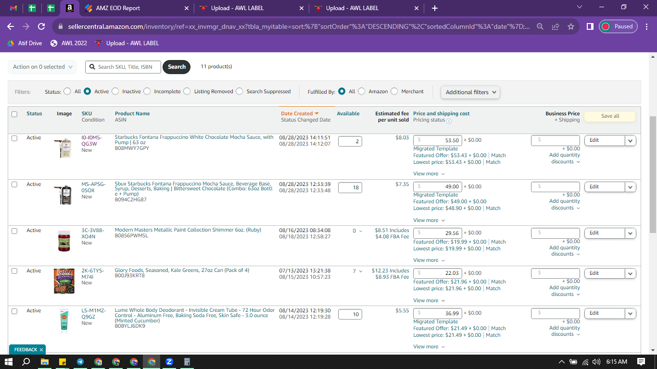
Task: Check the Glory Foods Kale Greens row checkbox
Action: click(x=14, y=271)
